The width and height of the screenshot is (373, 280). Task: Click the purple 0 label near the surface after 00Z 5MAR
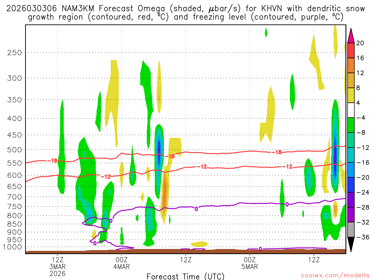[x=260, y=249]
